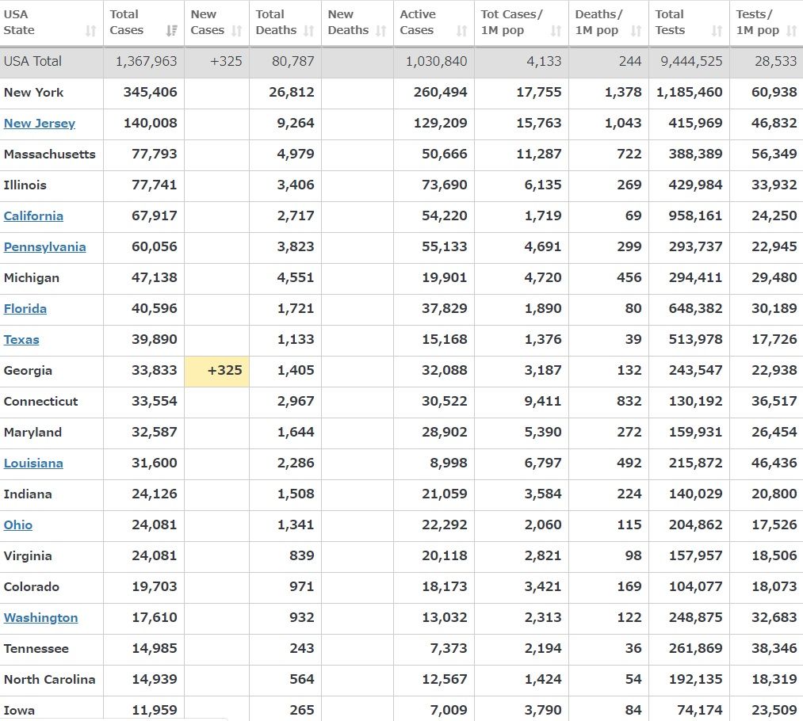Viewport: 803px width, 721px height.
Task: Click sort arrows icon in USA State header
Action: [90, 31]
